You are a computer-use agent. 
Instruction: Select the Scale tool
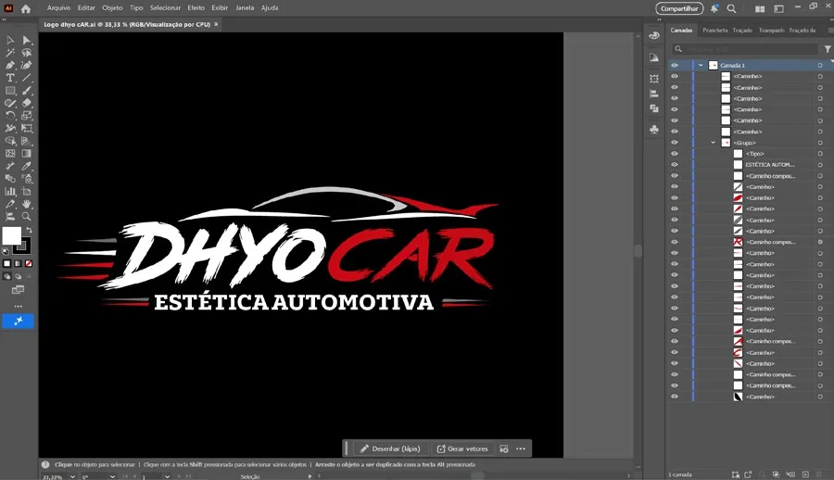click(27, 116)
